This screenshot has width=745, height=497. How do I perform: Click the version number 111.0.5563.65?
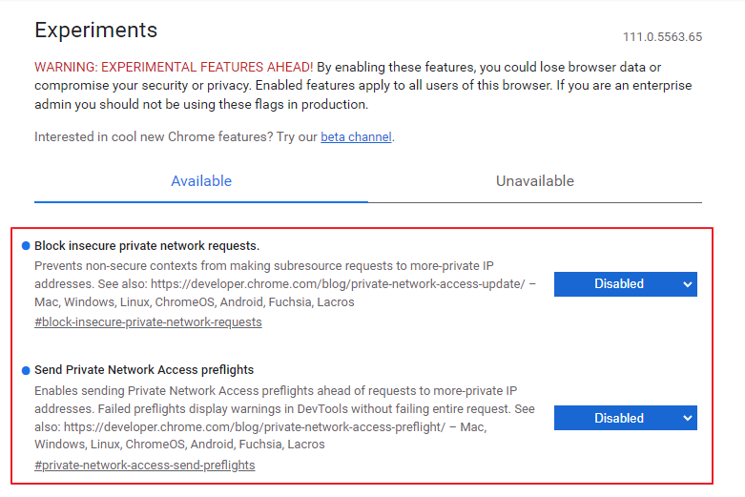[662, 37]
